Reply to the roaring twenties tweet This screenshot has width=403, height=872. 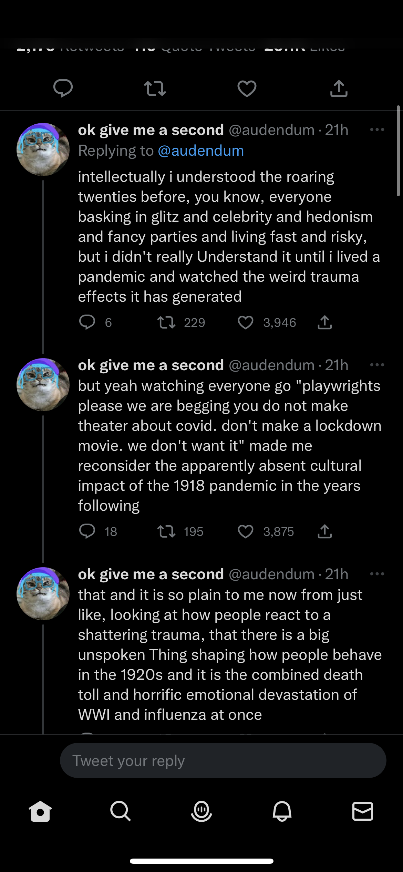(x=87, y=323)
